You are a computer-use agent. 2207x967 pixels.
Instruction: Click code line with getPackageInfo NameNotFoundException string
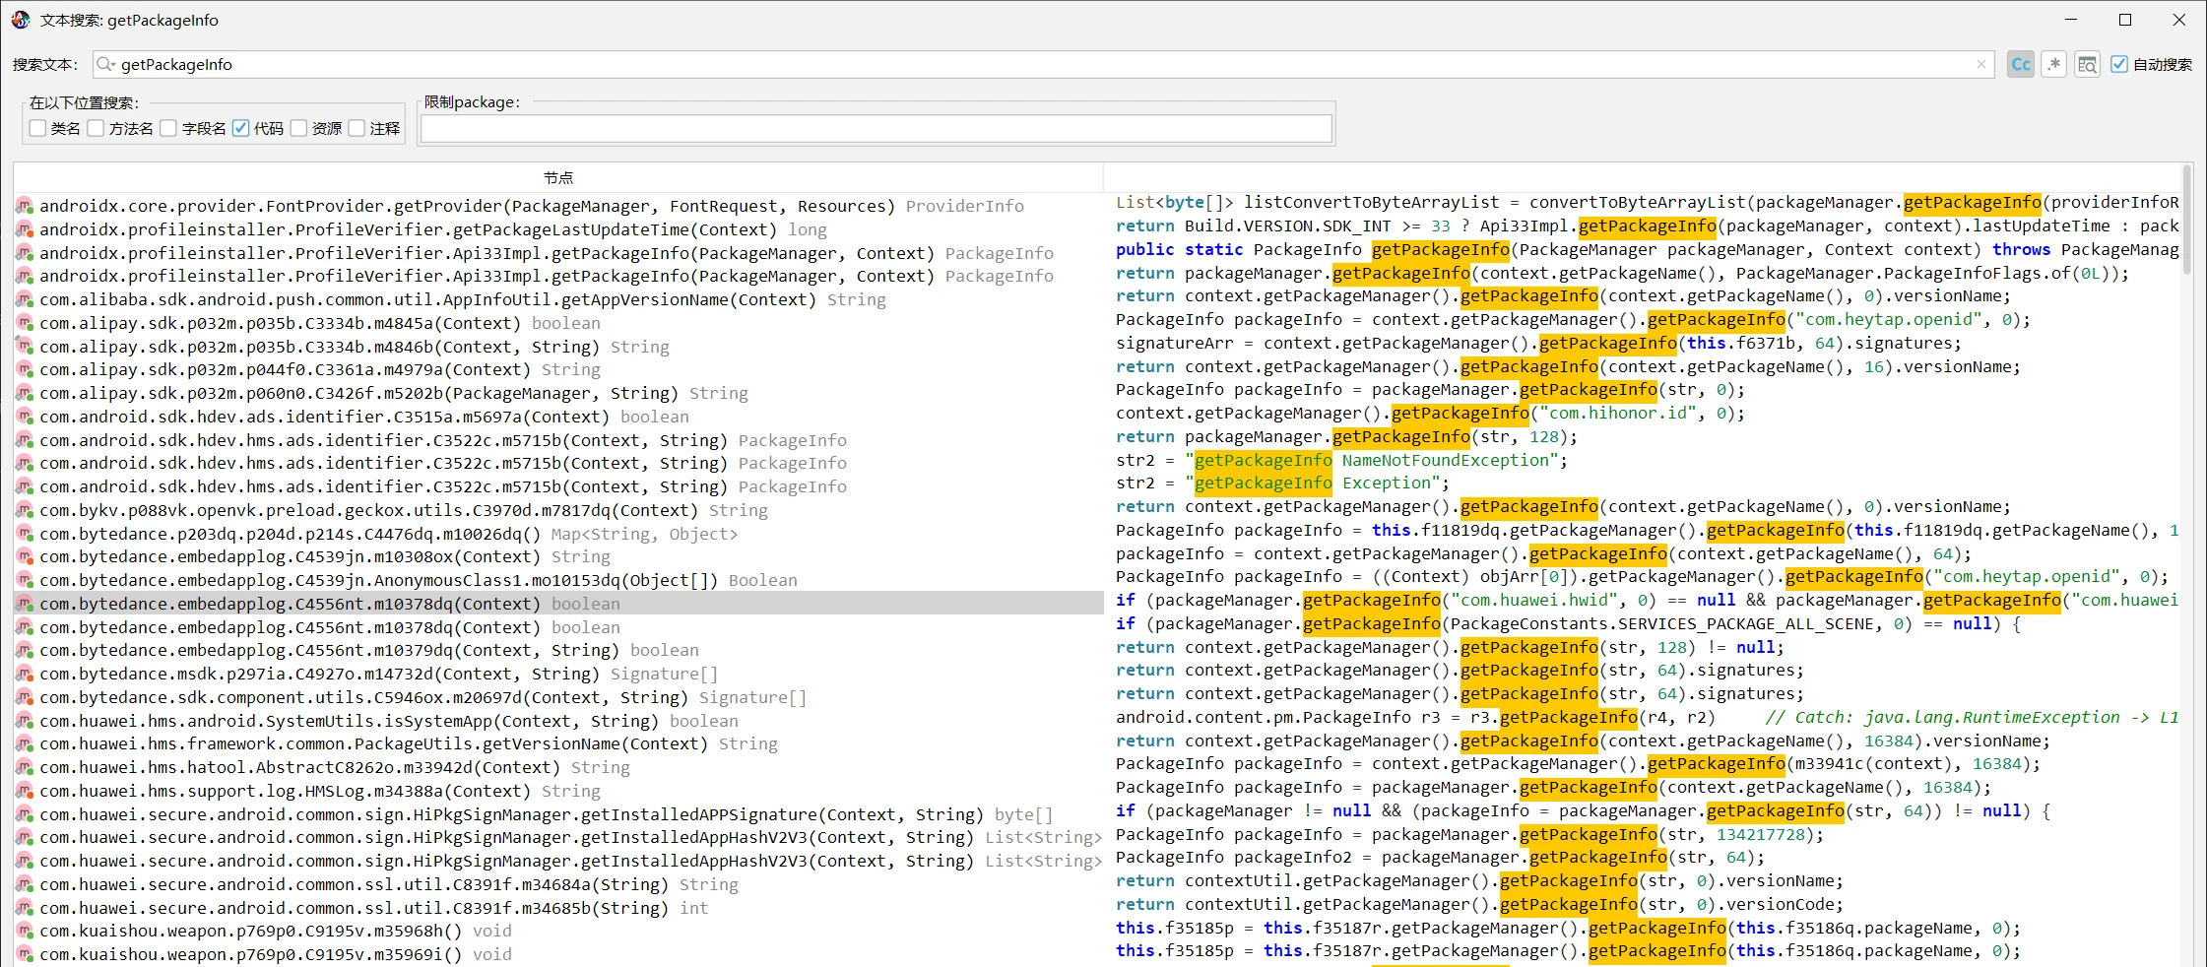[x=1341, y=460]
